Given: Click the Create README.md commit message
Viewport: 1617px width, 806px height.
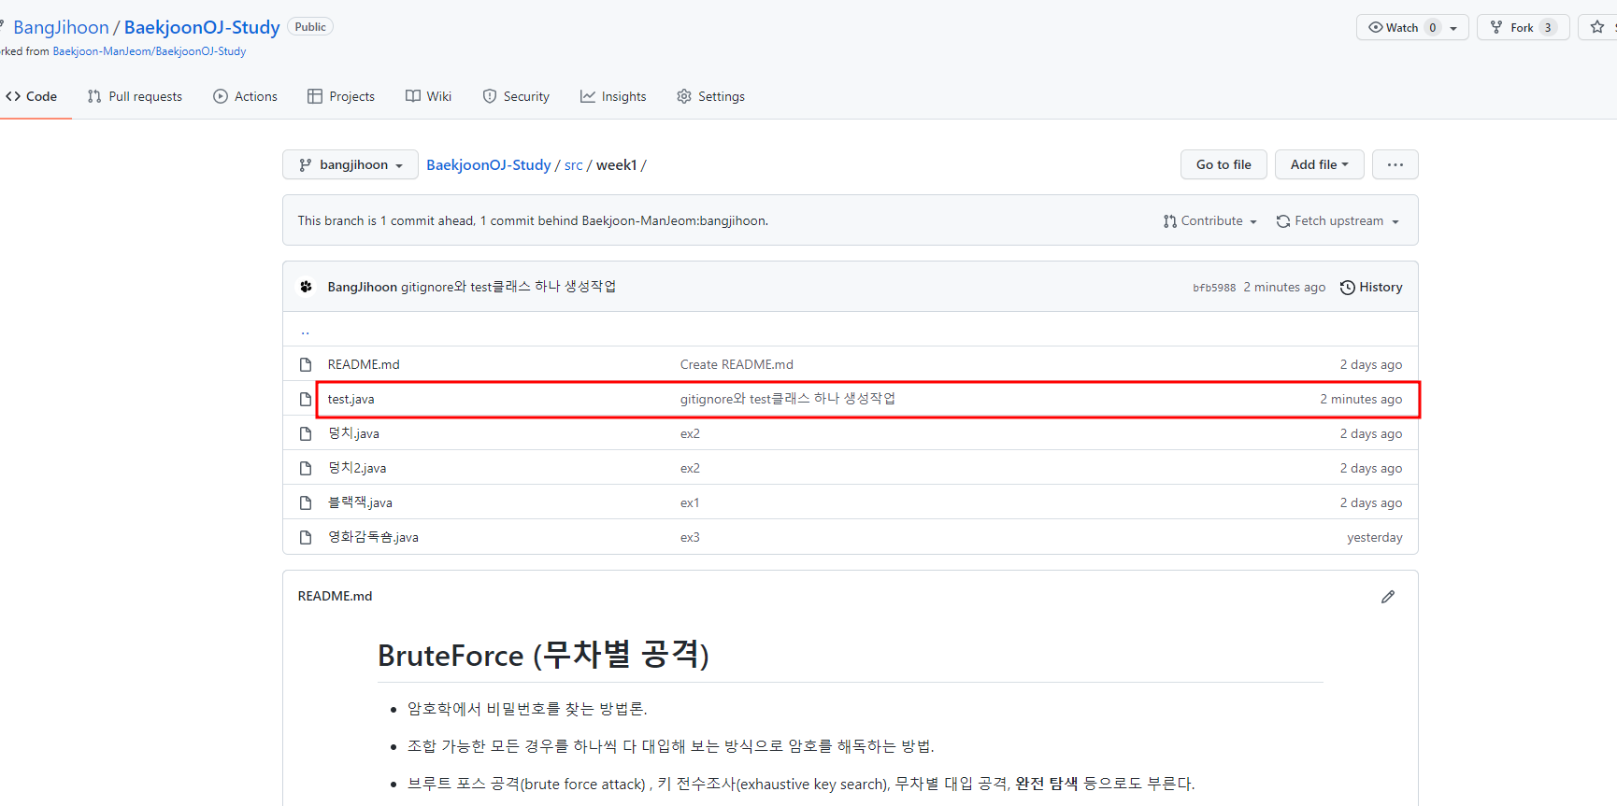Looking at the screenshot, I should point(737,364).
